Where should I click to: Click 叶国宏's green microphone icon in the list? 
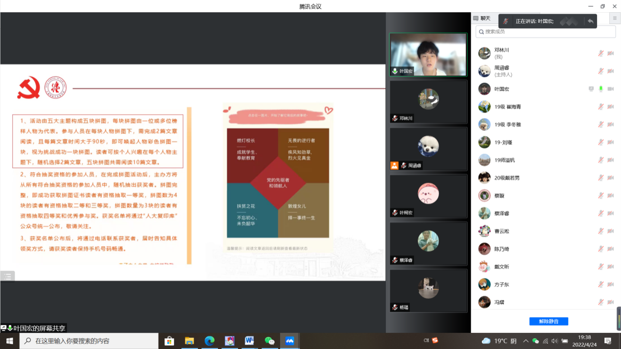600,89
